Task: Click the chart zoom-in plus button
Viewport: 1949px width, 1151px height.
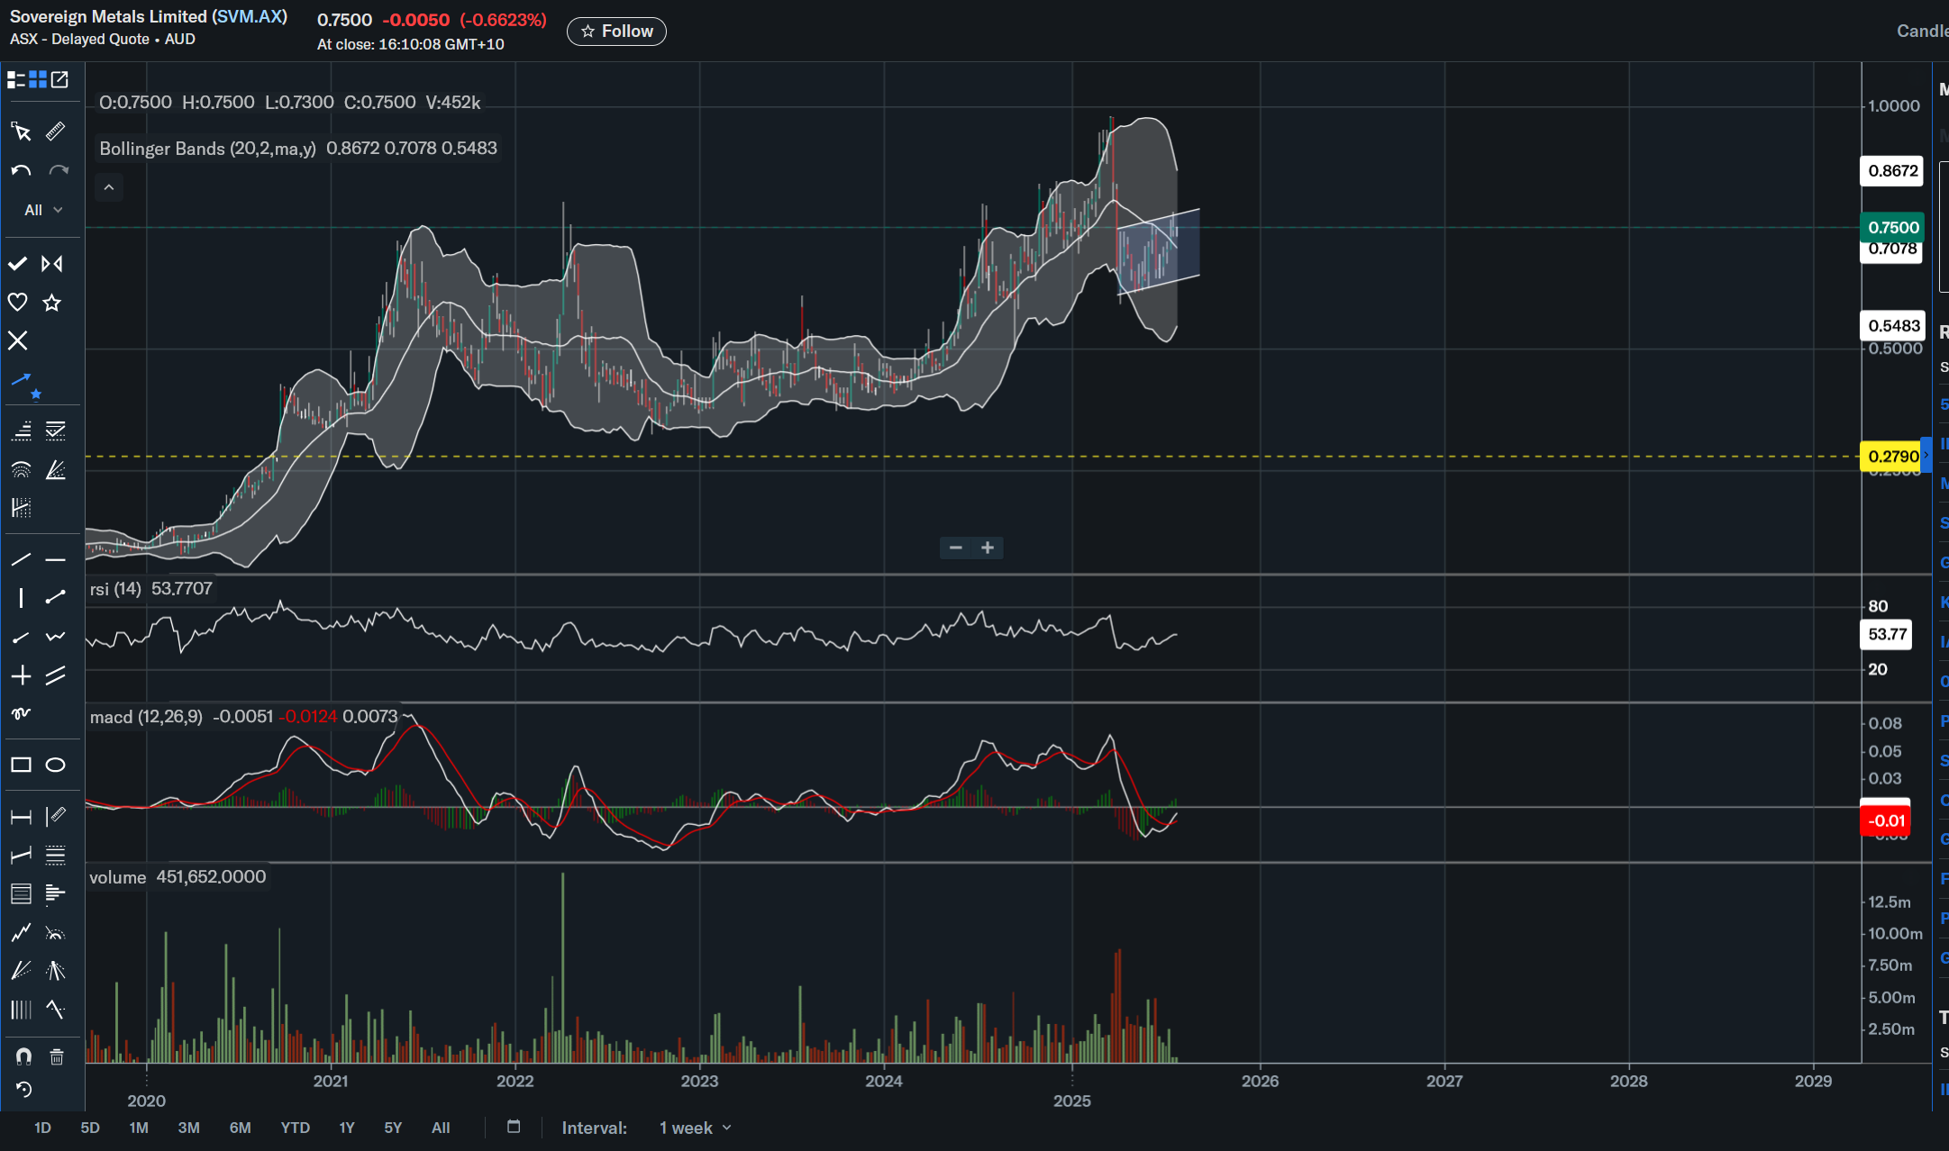Action: (x=988, y=548)
